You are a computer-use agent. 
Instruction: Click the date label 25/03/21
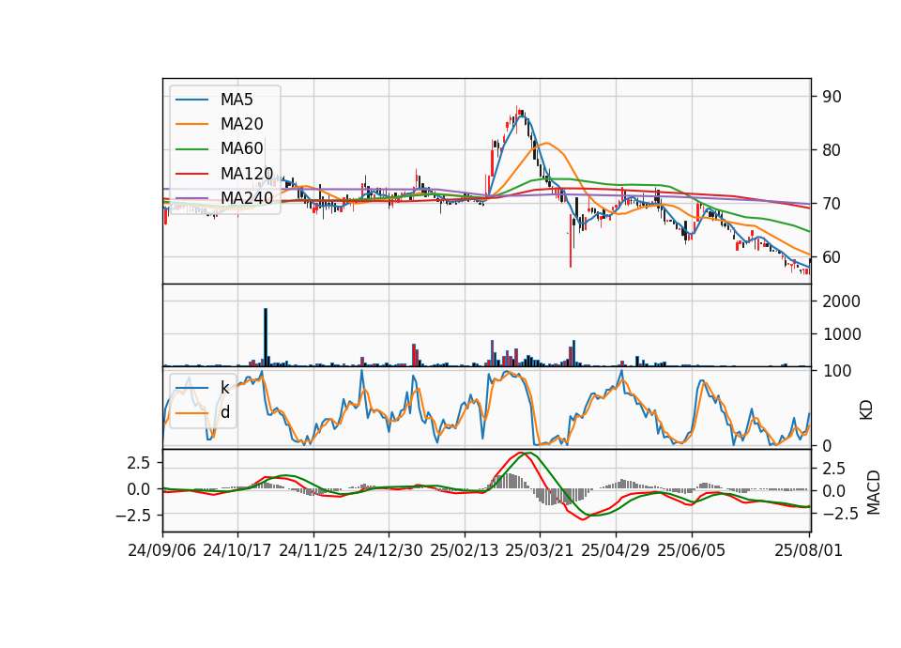click(x=540, y=550)
